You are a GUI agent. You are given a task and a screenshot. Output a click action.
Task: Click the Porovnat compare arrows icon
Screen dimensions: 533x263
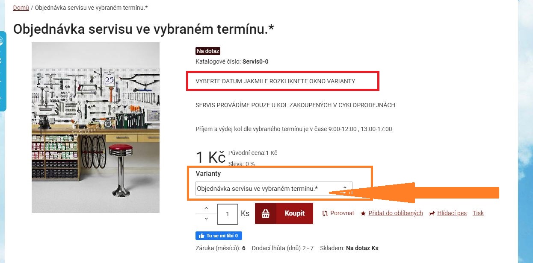point(325,213)
